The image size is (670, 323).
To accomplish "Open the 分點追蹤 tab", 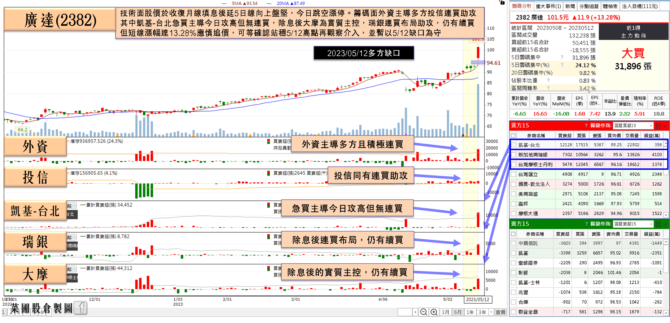I will pos(589,6).
